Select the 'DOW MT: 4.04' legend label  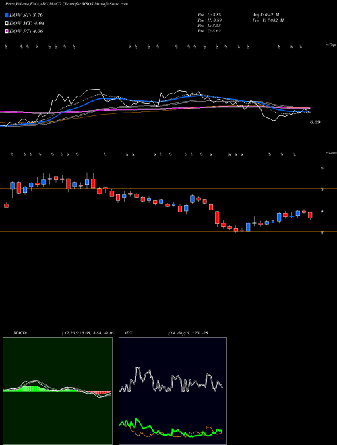[x=27, y=24]
